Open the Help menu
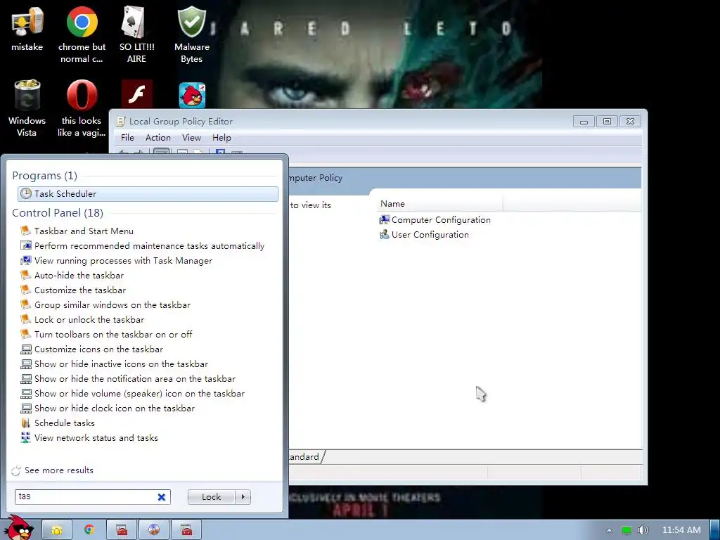 [221, 138]
